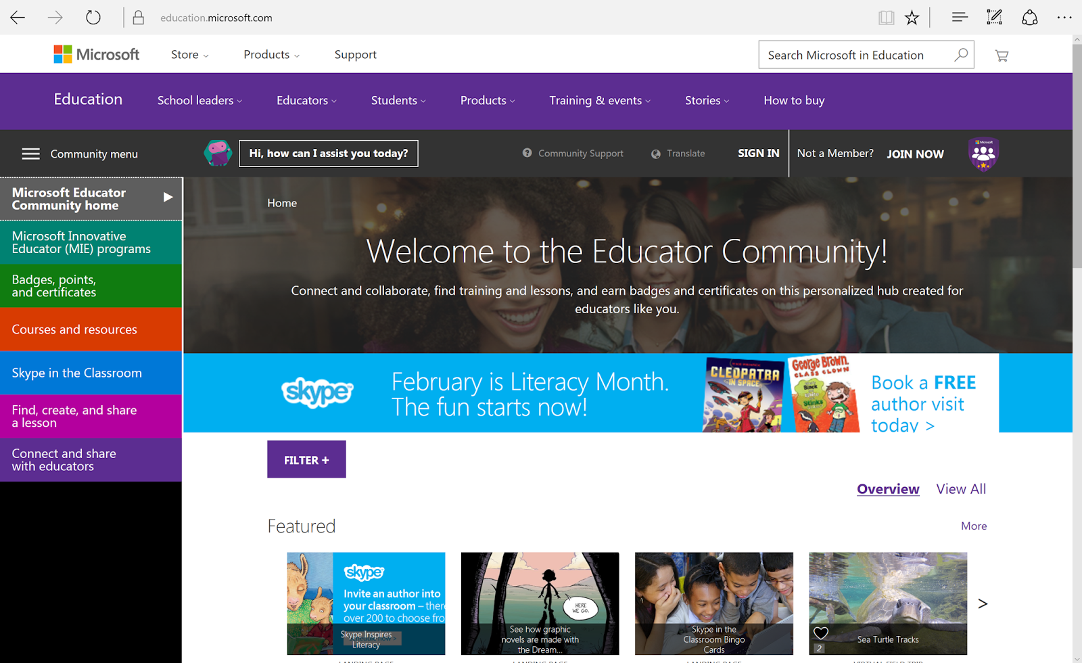The width and height of the screenshot is (1082, 663).
Task: Open the browser More actions ellipsis
Action: [x=1064, y=18]
